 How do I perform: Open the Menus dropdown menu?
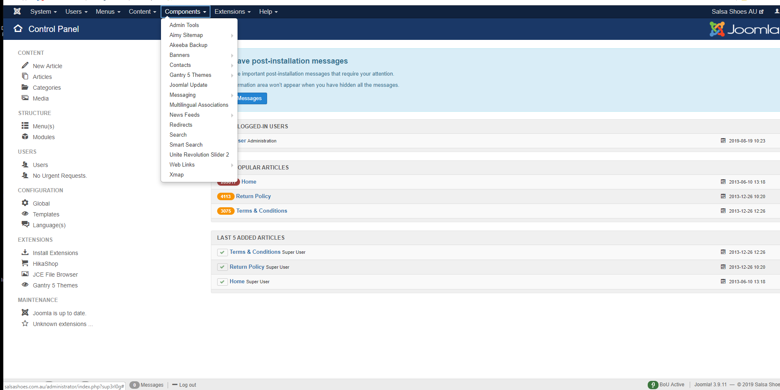108,12
